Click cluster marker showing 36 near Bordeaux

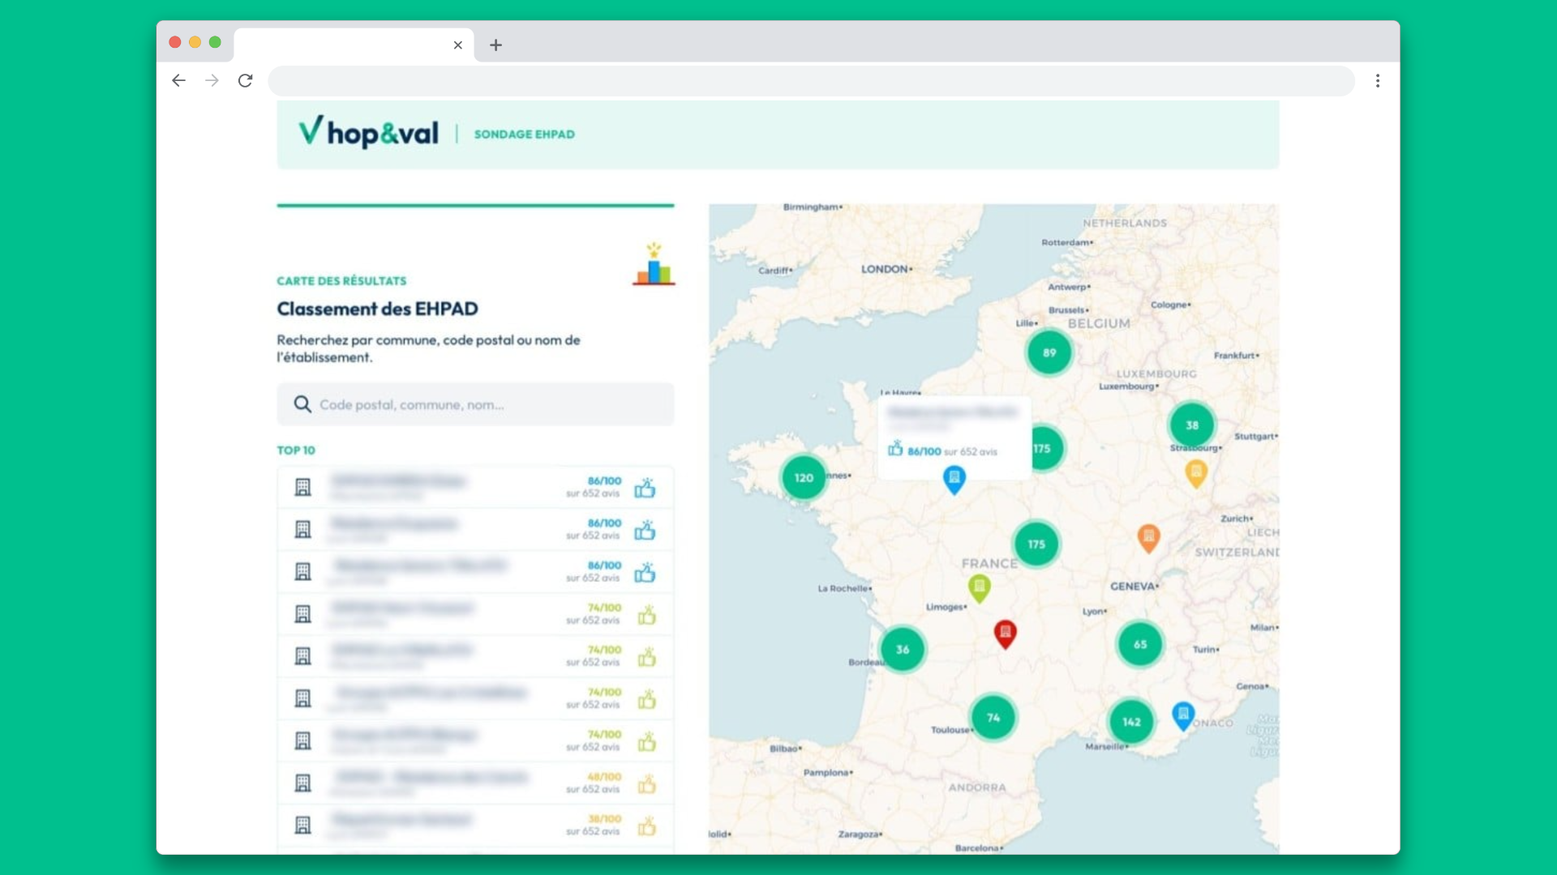point(903,650)
